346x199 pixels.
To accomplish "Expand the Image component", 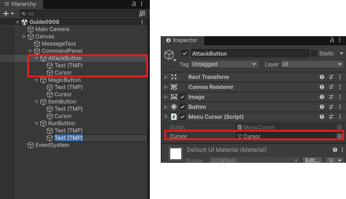I will point(166,97).
